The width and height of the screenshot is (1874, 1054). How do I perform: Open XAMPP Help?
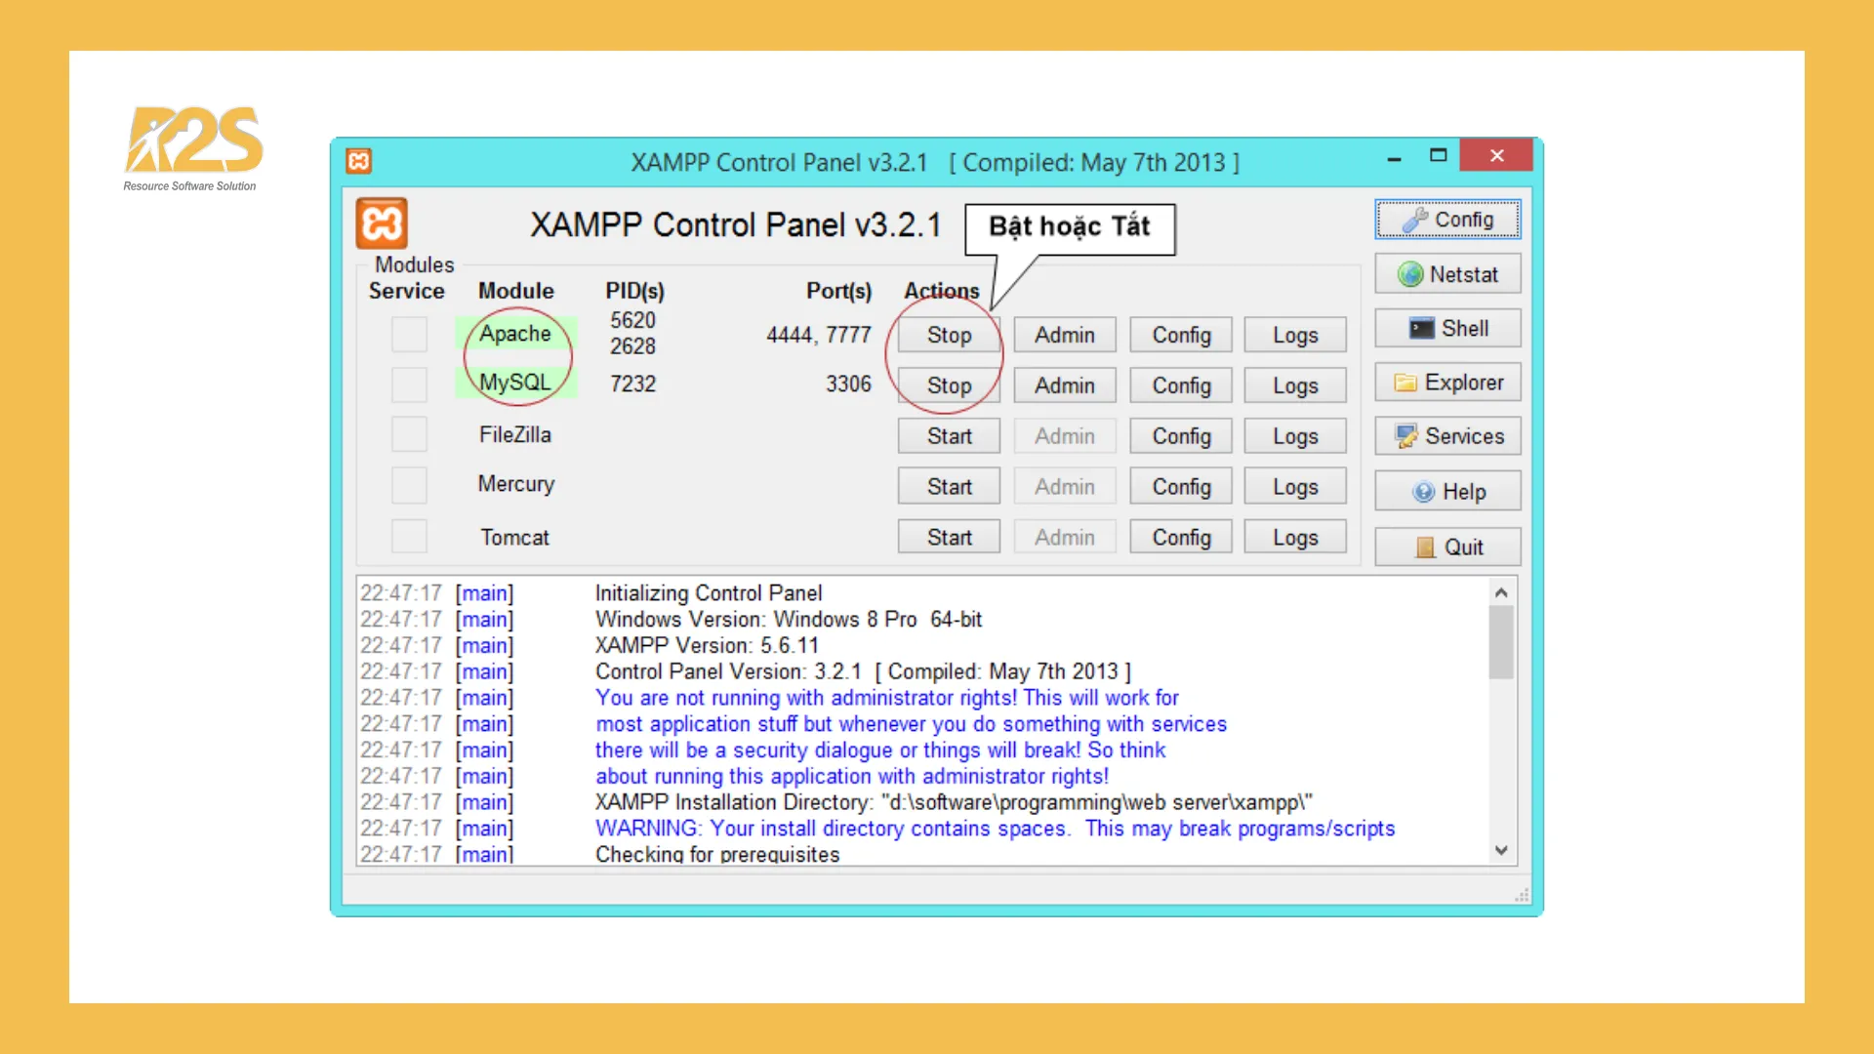tap(1446, 491)
